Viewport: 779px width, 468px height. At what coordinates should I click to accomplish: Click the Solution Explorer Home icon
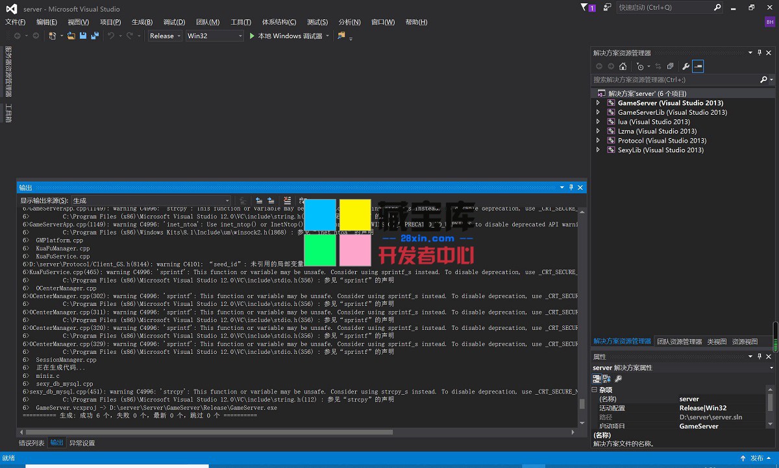point(623,66)
